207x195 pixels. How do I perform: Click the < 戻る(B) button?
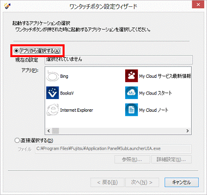[107, 182]
